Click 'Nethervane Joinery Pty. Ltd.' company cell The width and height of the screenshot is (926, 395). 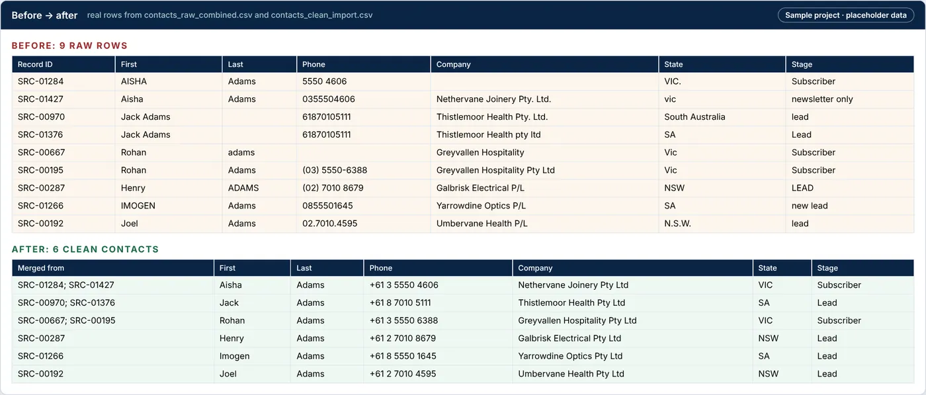[x=545, y=99]
